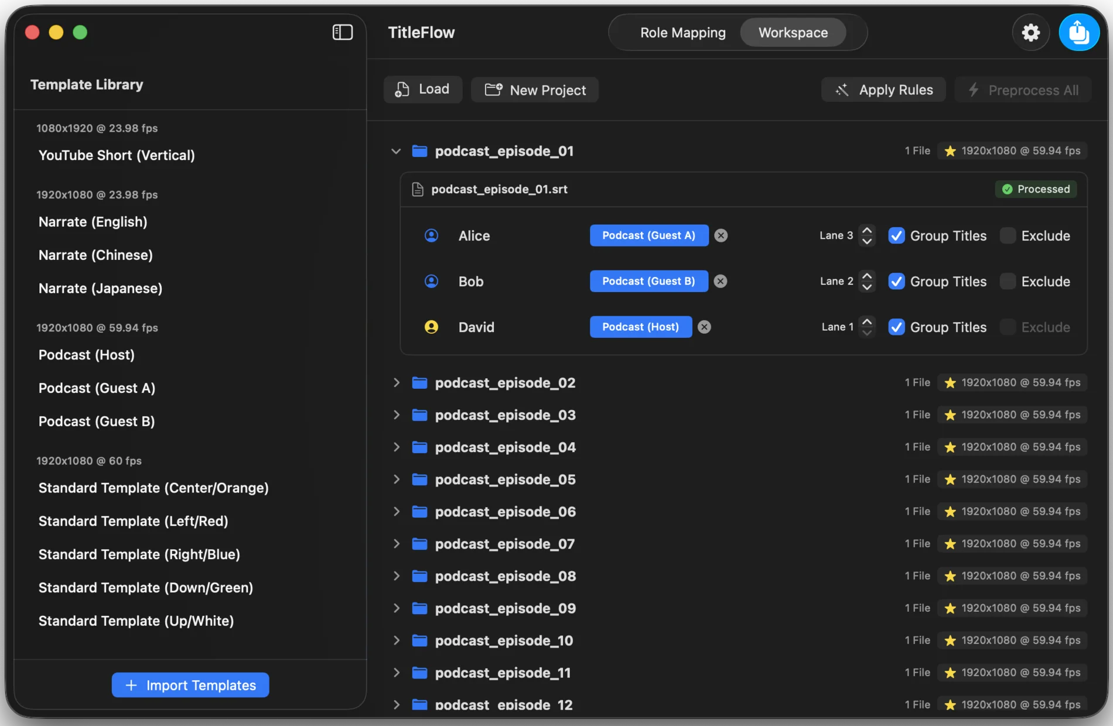This screenshot has height=726, width=1113.
Task: Click podcast_episode_04 folder icon
Action: (419, 447)
